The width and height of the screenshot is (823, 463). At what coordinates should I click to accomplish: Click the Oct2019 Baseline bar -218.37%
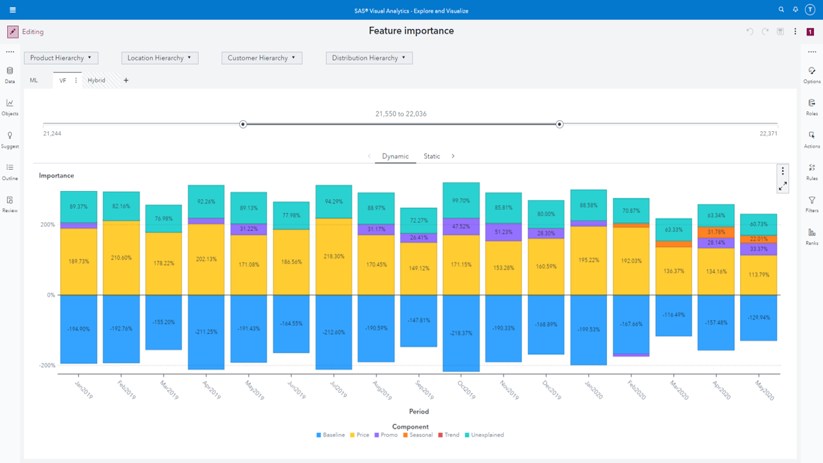tap(461, 333)
